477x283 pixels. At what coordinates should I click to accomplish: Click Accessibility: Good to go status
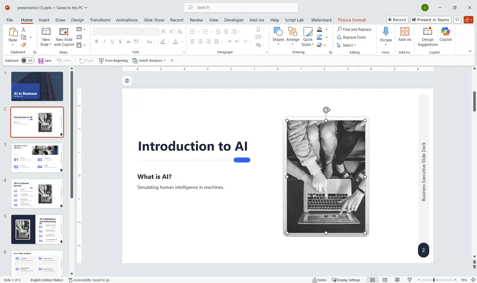89,280
